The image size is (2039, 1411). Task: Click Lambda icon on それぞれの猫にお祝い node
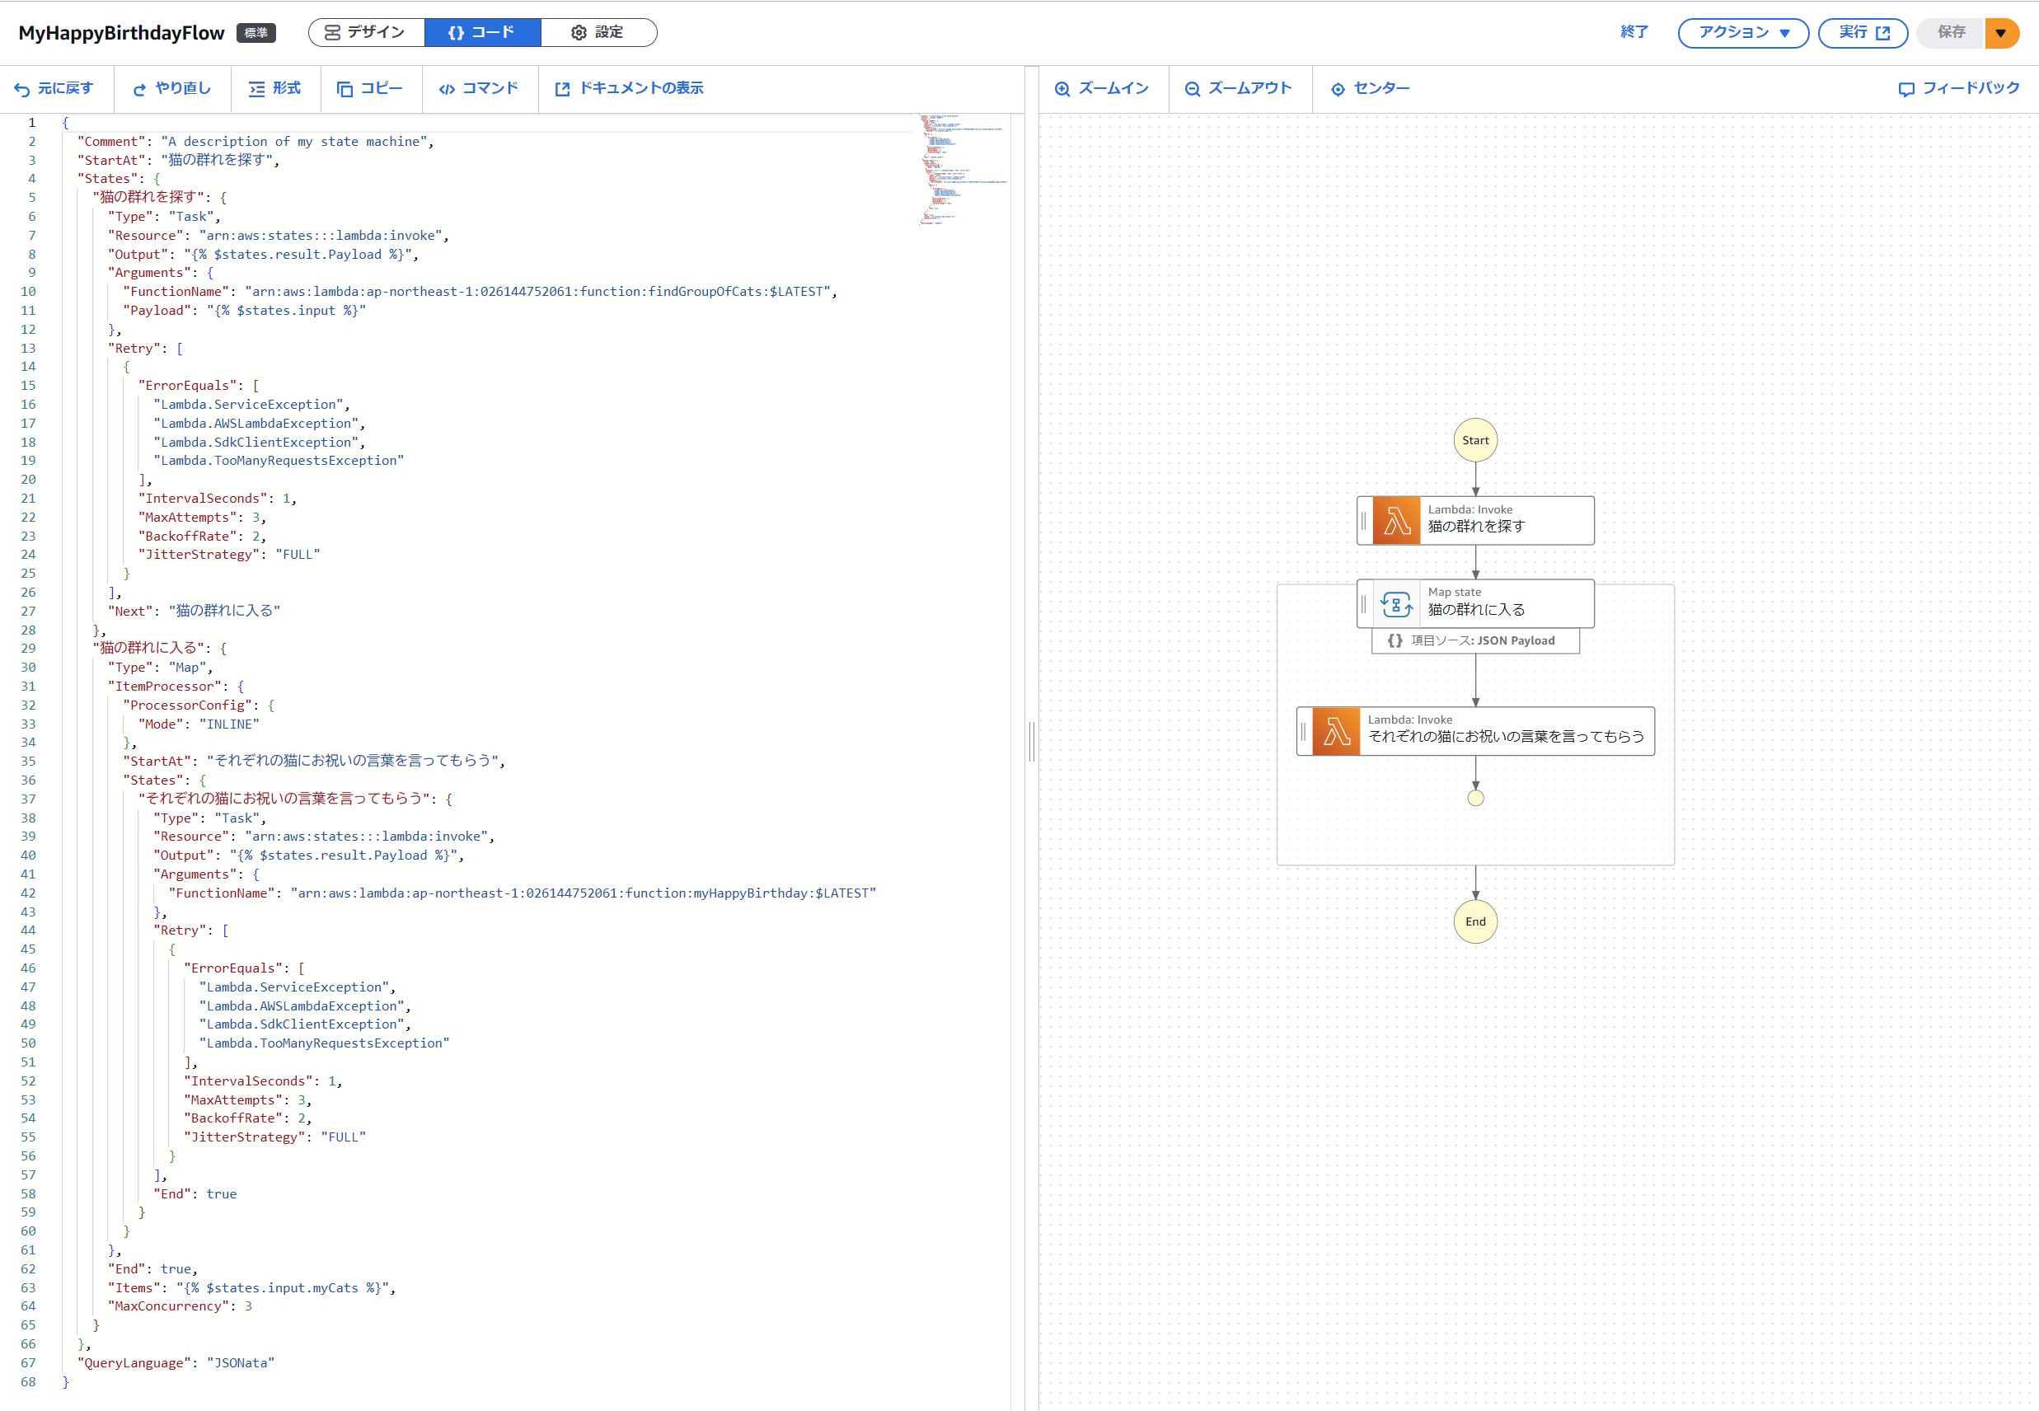(1336, 731)
